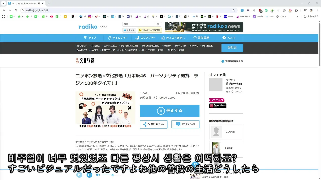Image resolution: width=321 pixels, height=180 pixels.
Task: Select BAYFM78 station
Action: [82, 50]
